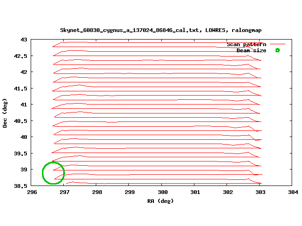The image size is (302, 226).
Task: Click the x-axis tick label 296
Action: click(32, 192)
